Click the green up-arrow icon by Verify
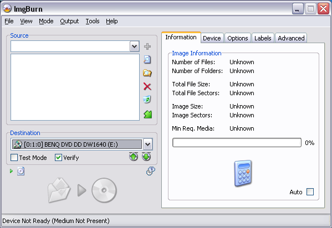The width and height of the screenshot is (332, 228). point(134,157)
